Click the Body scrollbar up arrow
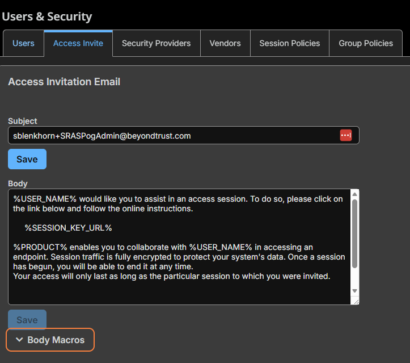The height and width of the screenshot is (363, 410). 354,194
